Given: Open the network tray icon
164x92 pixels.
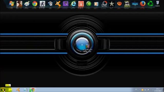Looking at the screenshot, I should (x=151, y=90).
